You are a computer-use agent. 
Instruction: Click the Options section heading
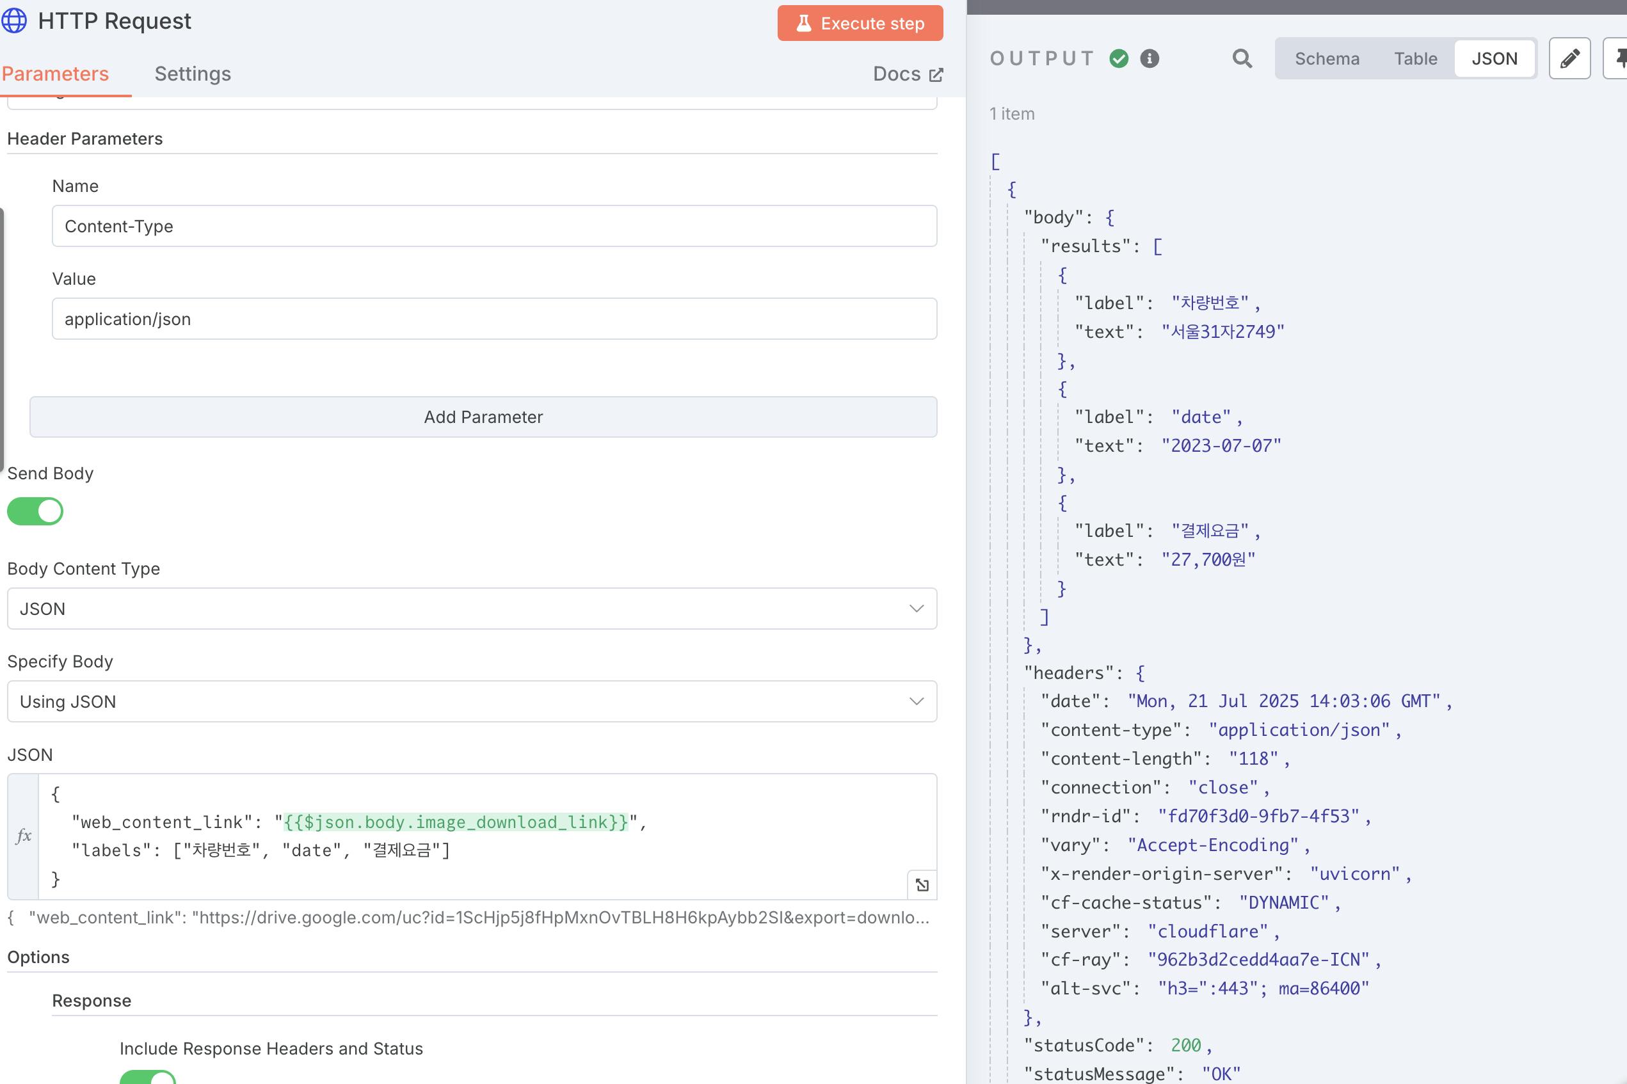click(x=38, y=957)
